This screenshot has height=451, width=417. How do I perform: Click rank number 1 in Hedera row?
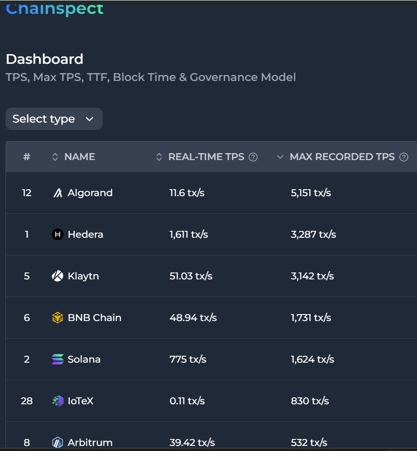click(27, 235)
